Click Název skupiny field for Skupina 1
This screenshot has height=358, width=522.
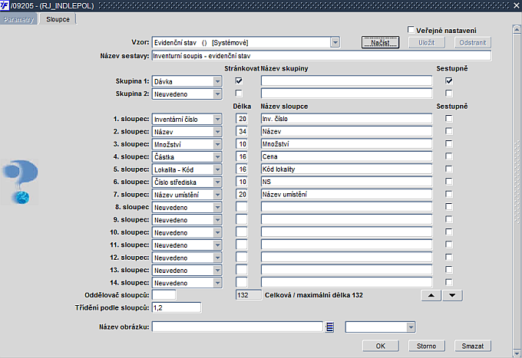point(346,80)
